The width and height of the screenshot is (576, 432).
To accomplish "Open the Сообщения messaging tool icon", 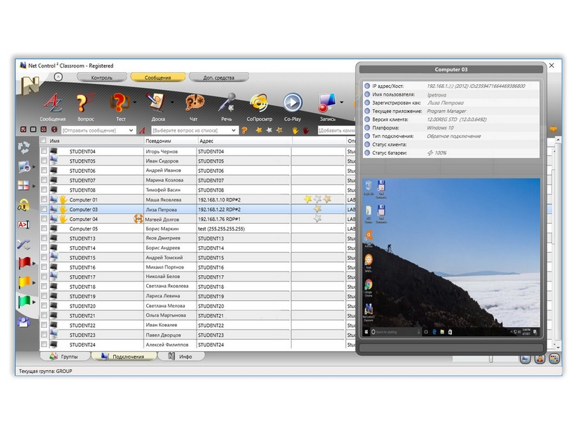I will [53, 103].
